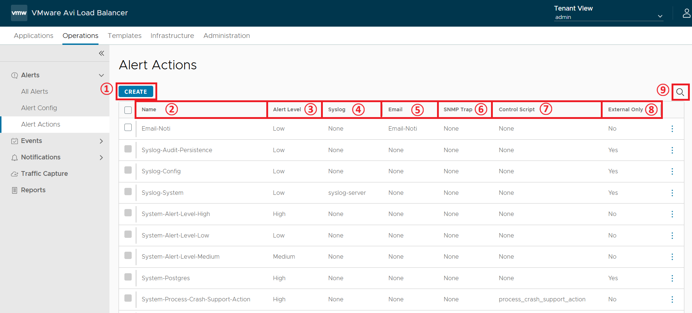The width and height of the screenshot is (692, 313).
Task: Open row actions menu for Syslog-Audit-Persistence
Action: [x=672, y=150]
